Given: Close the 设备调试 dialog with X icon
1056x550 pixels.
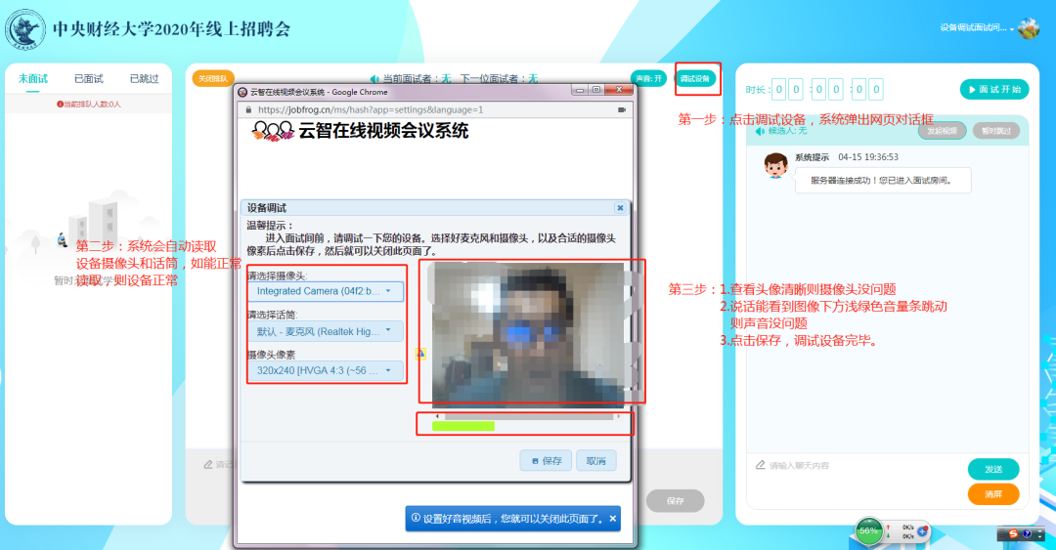Looking at the screenshot, I should pos(620,208).
